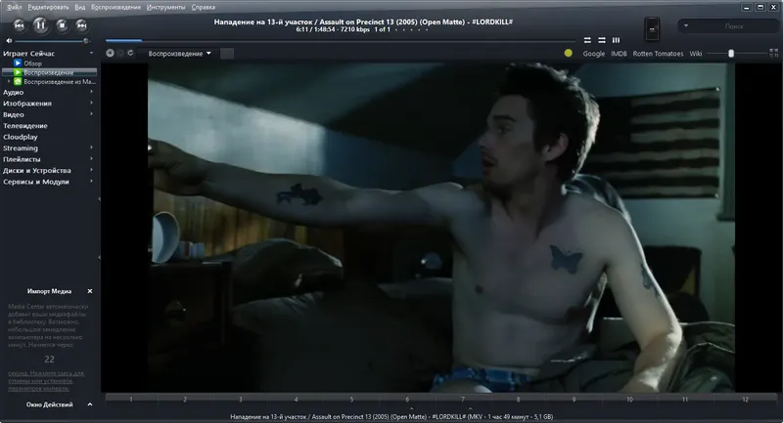Click the view layout grid icon
Screen dimensions: 783x423
pos(773,53)
